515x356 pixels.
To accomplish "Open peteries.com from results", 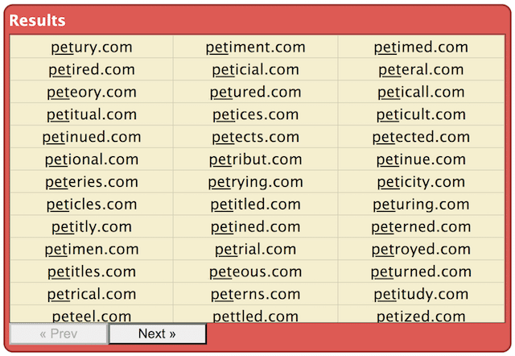I will coord(91,182).
